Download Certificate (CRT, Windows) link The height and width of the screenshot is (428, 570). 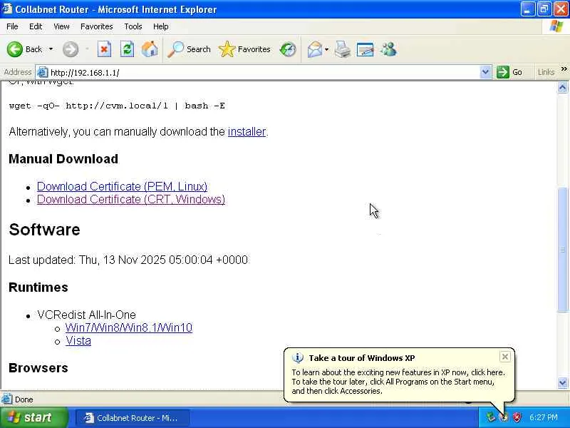(131, 200)
